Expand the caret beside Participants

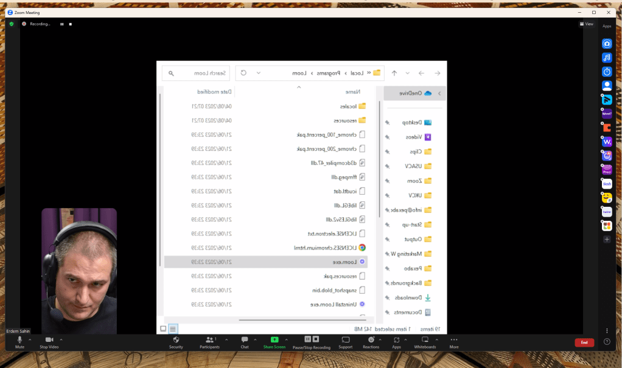(x=226, y=340)
